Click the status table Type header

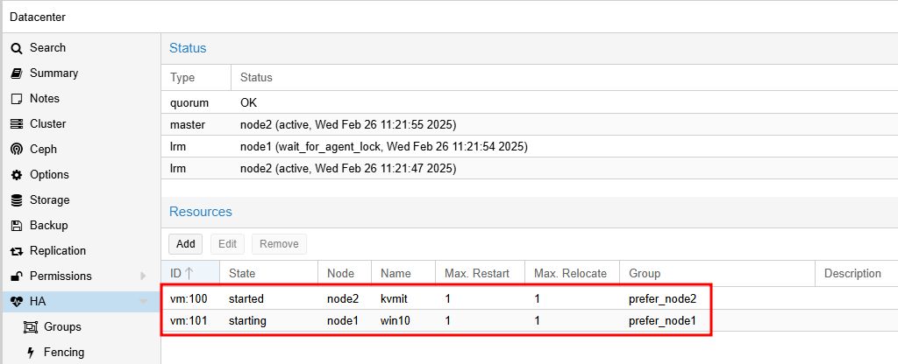tap(196, 77)
